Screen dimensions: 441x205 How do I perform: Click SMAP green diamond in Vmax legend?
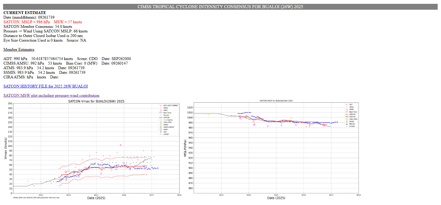click(x=161, y=130)
